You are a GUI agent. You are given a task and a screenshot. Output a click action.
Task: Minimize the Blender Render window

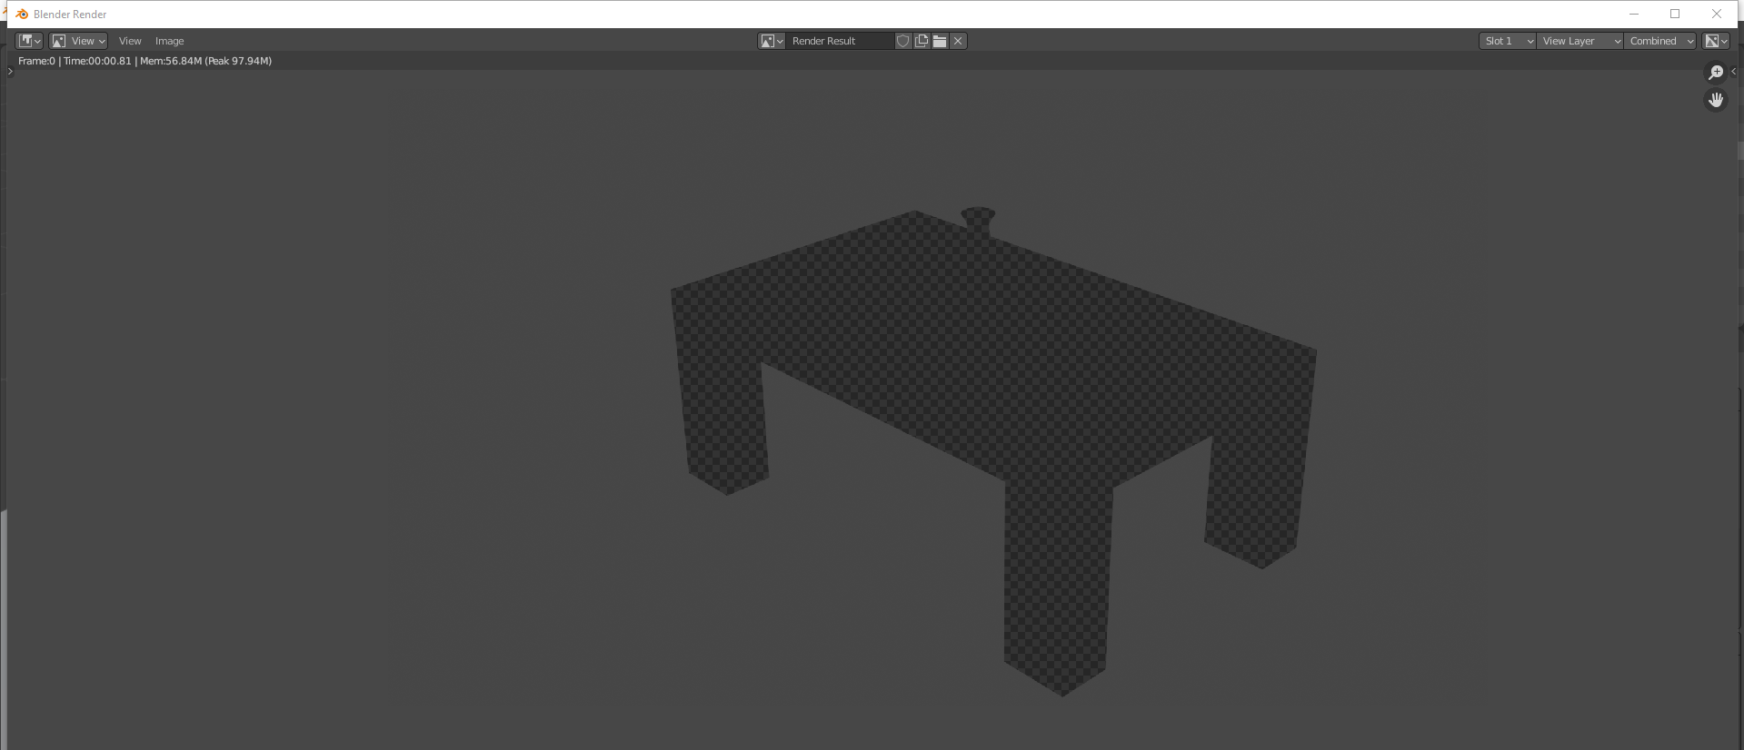point(1634,14)
